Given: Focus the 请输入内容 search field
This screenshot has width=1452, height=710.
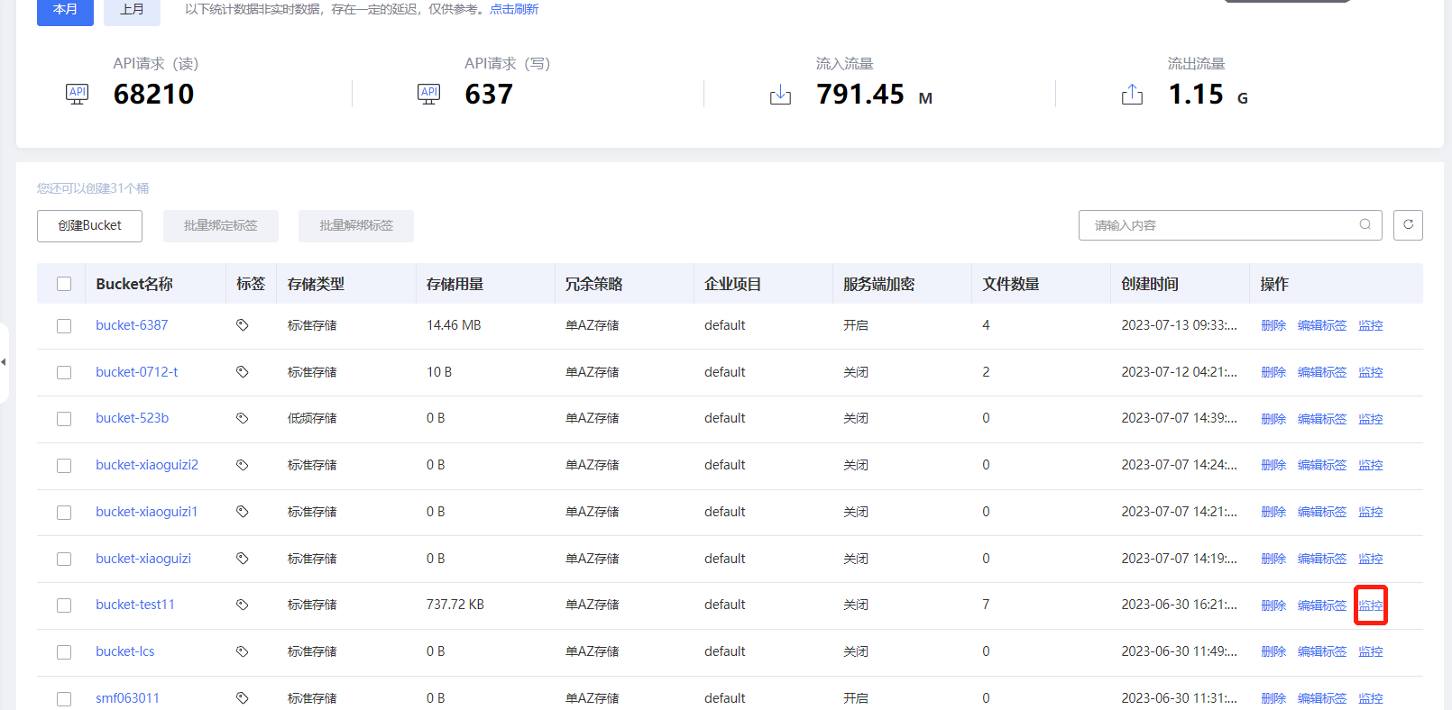Looking at the screenshot, I should (1218, 225).
